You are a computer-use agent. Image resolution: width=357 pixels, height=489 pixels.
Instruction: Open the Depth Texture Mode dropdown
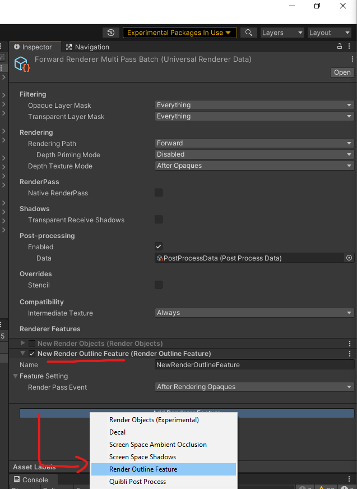(x=254, y=166)
